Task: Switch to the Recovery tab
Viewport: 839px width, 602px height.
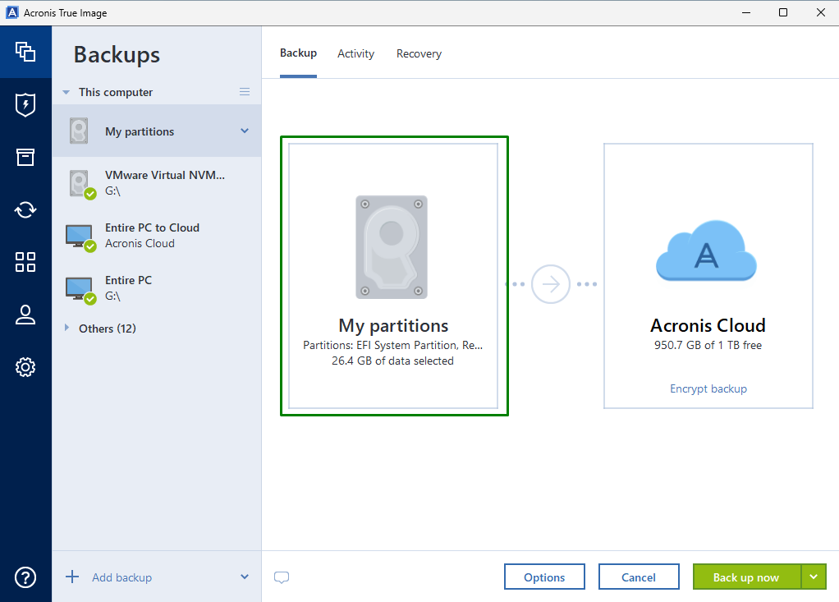Action: click(419, 53)
